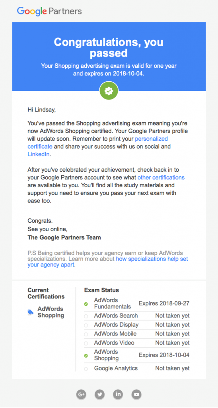218x408 pixels.
Task: Click the LinkedIn footer icon
Action: click(118, 394)
